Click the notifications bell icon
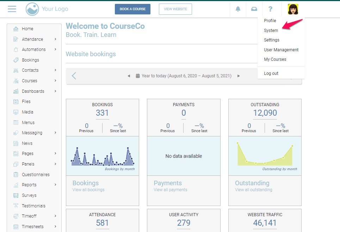 click(238, 9)
